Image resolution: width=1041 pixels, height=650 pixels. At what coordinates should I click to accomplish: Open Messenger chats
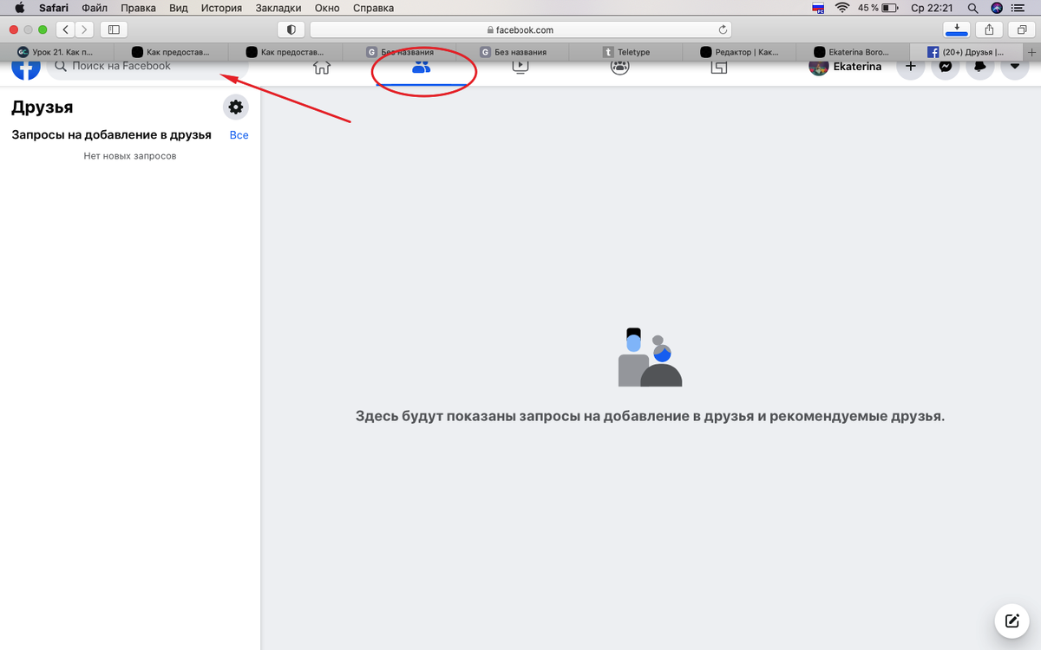pos(946,67)
